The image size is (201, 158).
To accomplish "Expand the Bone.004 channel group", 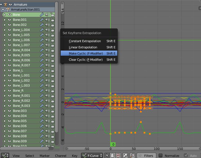I will (x=5, y=116).
